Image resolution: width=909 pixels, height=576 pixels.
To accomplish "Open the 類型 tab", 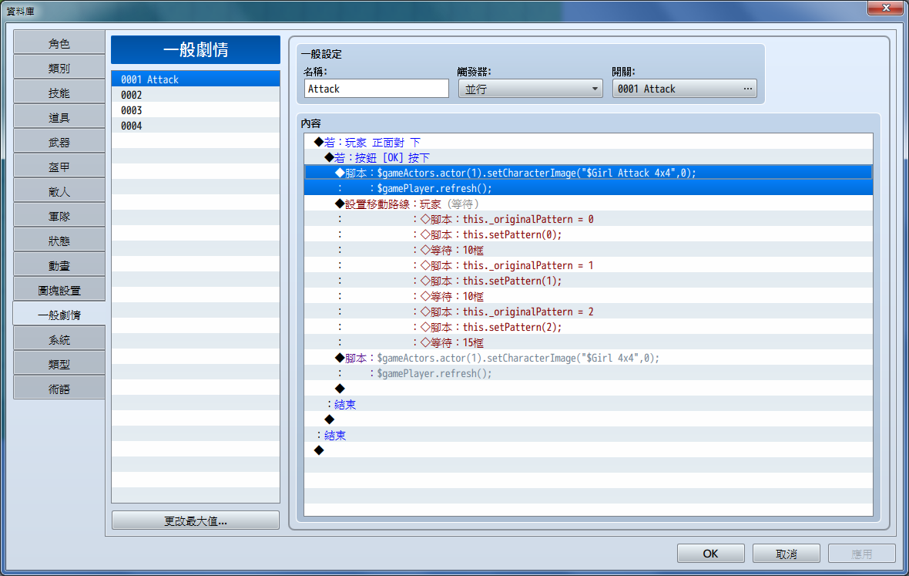I will [x=59, y=364].
